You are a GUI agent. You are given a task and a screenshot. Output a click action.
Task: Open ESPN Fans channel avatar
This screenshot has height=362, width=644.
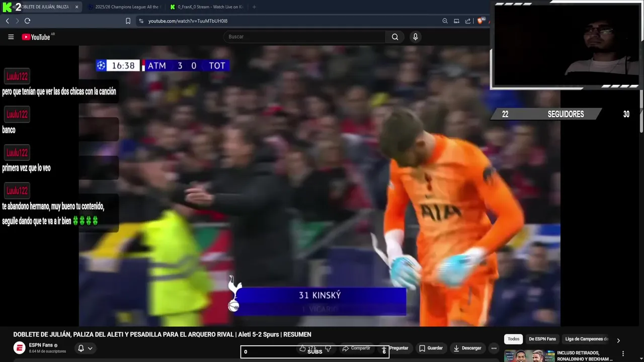(x=19, y=348)
